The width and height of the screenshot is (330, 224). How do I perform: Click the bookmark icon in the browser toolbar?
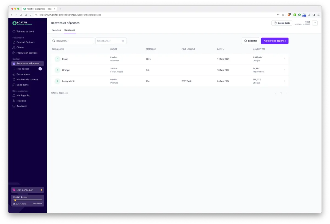pyautogui.click(x=31, y=15)
